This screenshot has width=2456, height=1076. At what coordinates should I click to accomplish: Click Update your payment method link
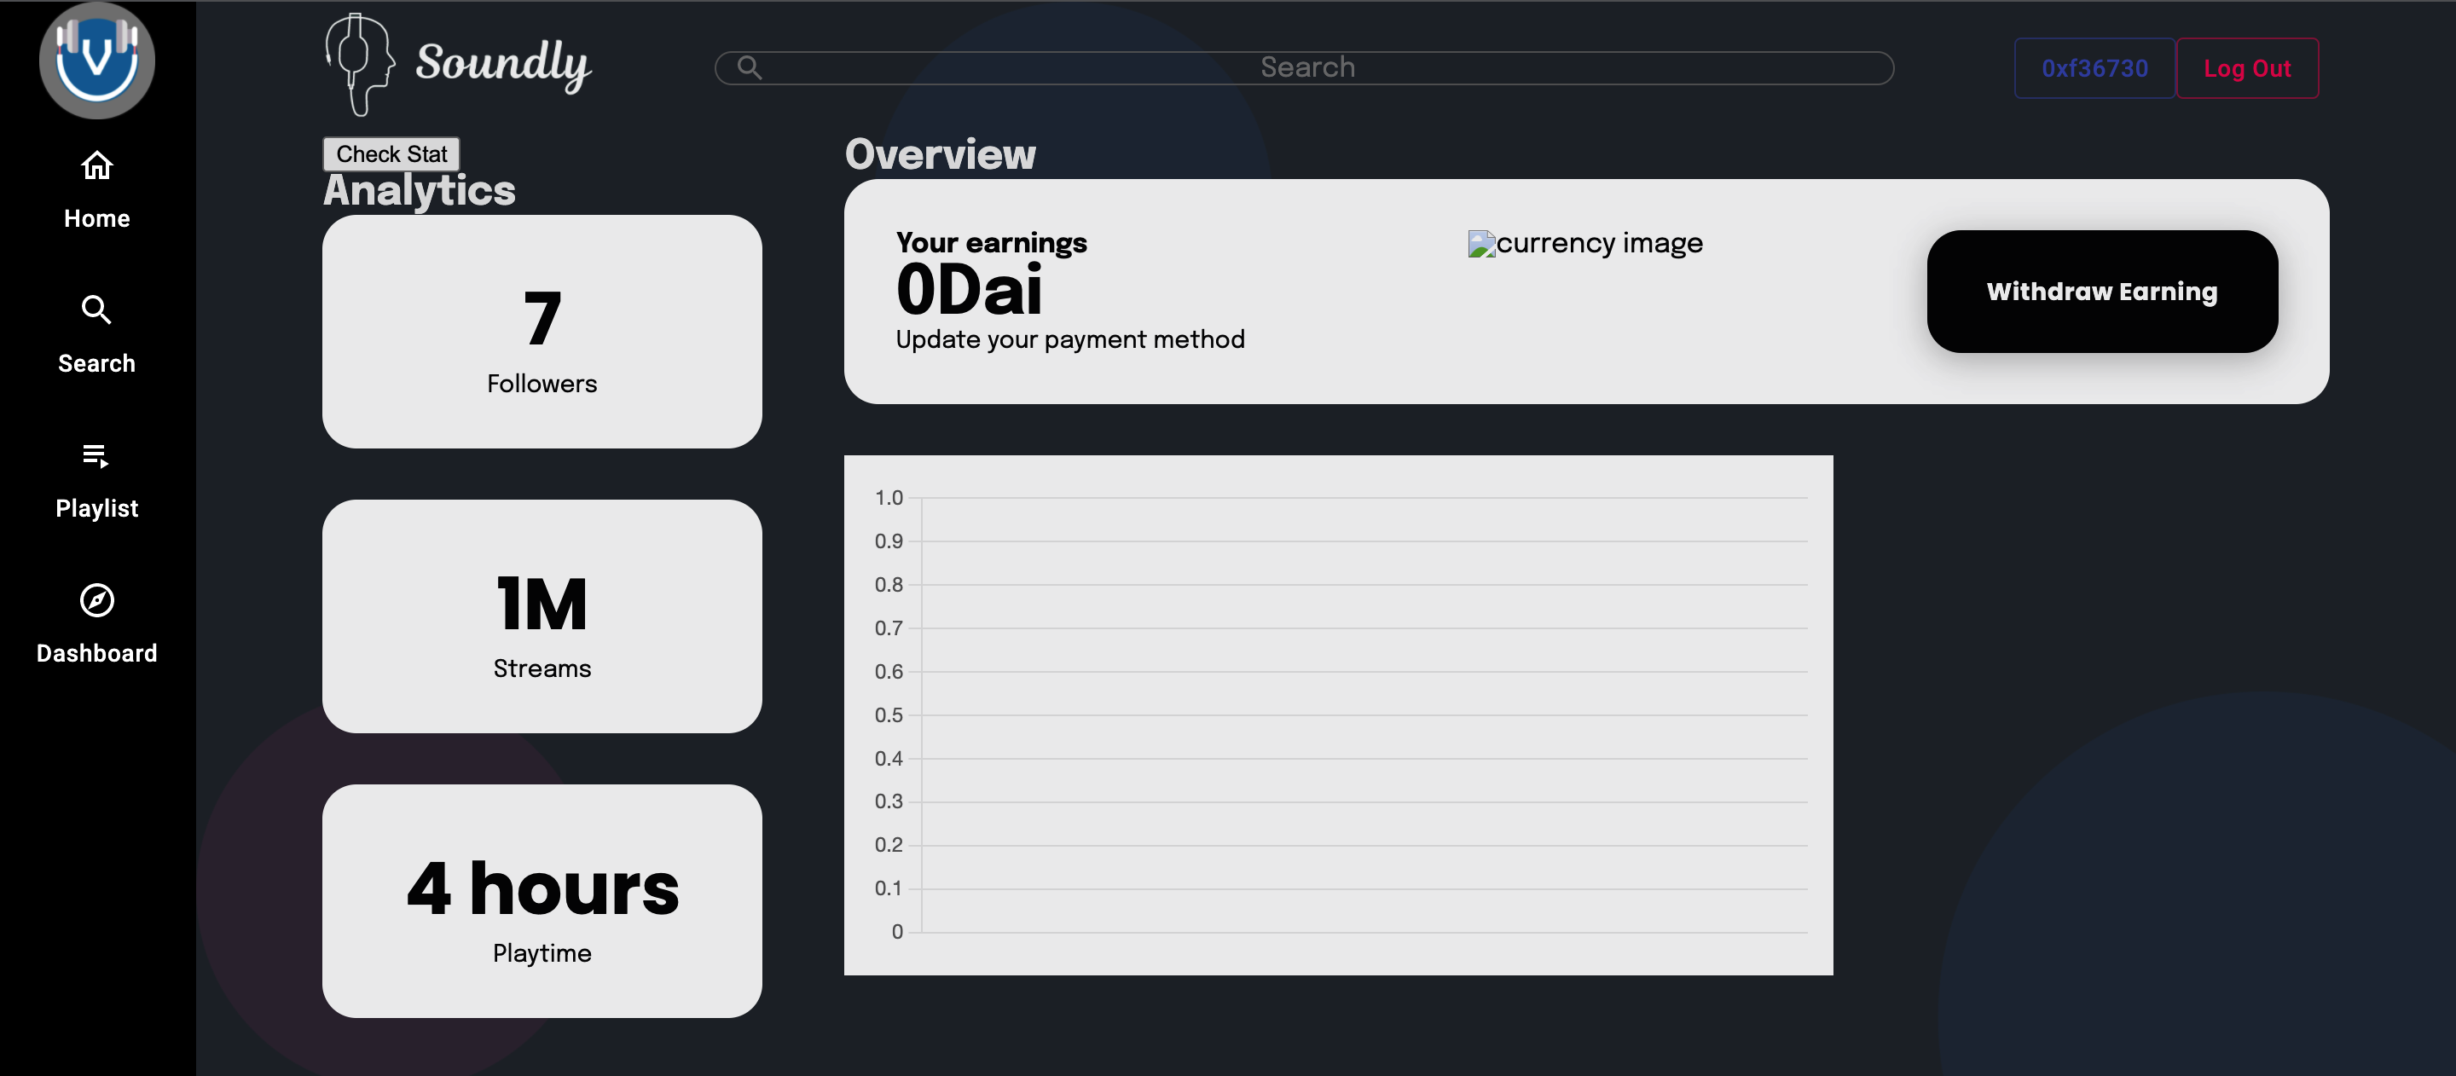click(1069, 339)
